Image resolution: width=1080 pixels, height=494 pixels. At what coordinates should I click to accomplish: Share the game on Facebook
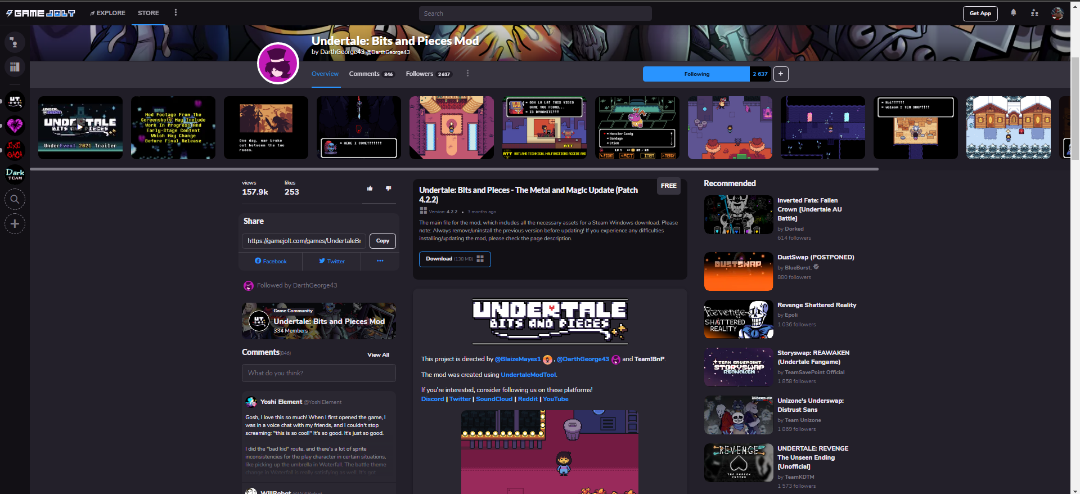tap(271, 261)
